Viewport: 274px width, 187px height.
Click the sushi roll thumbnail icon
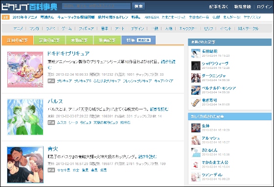[196, 102]
